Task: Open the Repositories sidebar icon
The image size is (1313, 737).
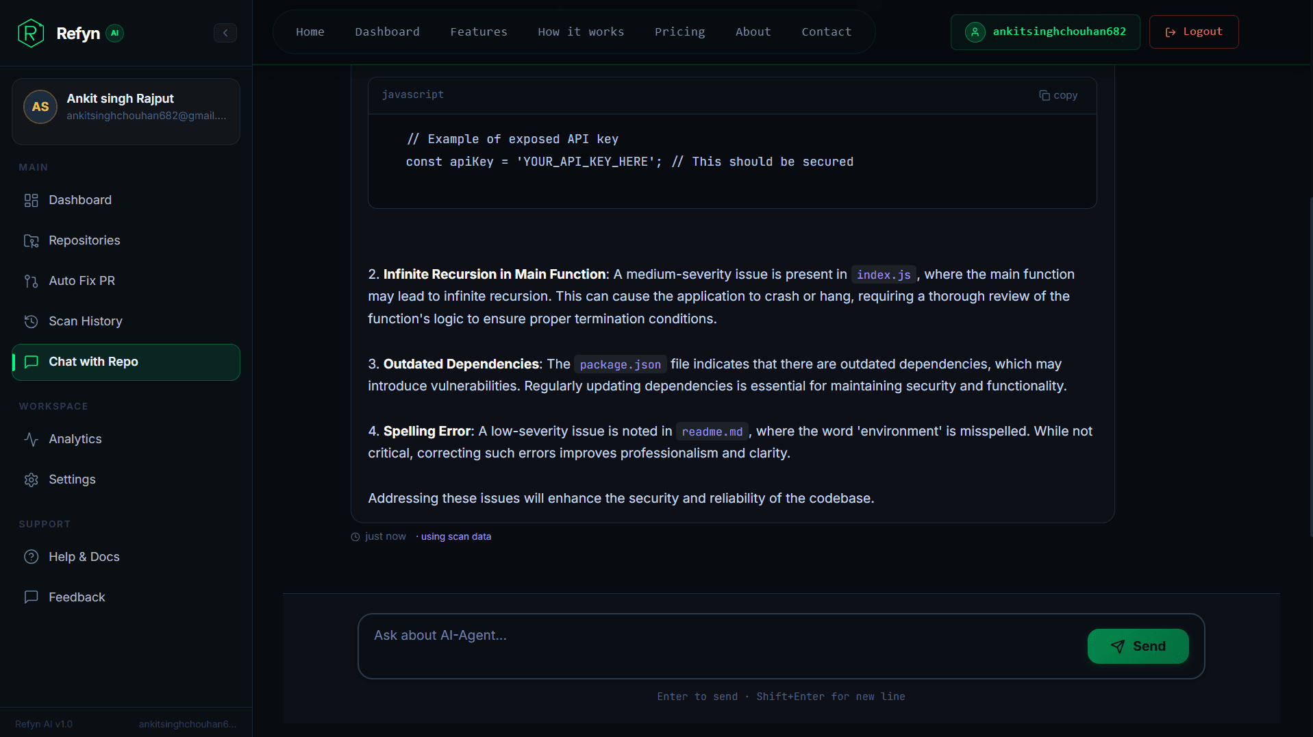Action: point(32,240)
